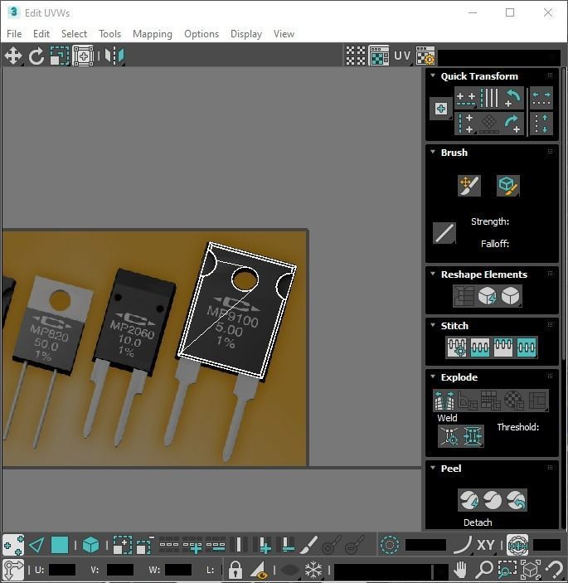Toggle Edge sub-object mode

pos(36,546)
